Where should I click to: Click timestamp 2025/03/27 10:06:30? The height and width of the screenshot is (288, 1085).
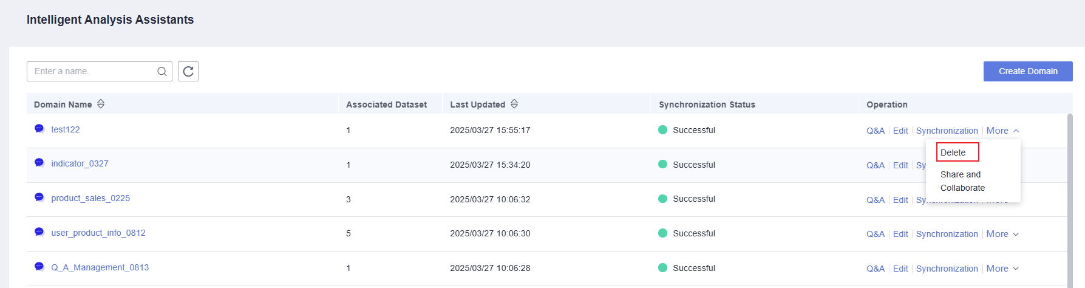[490, 233]
